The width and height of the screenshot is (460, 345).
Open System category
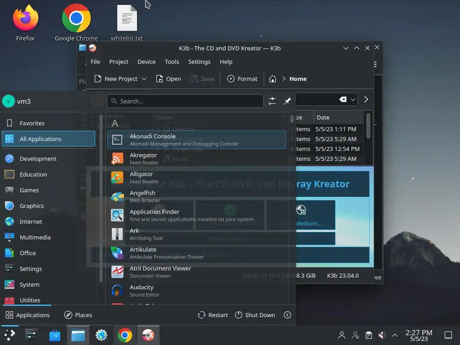click(49, 284)
